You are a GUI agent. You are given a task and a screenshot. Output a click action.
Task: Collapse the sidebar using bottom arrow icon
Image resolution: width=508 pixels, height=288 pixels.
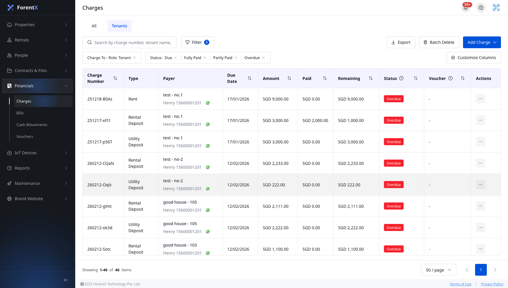pos(66,280)
